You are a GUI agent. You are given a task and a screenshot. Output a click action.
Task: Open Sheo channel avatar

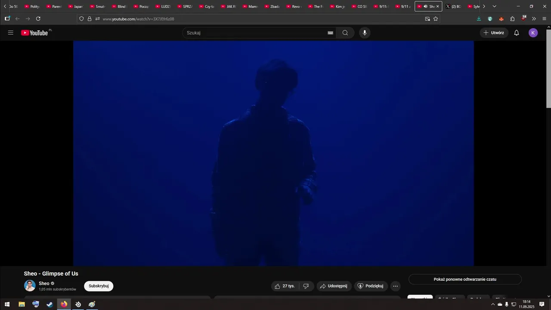pos(30,286)
